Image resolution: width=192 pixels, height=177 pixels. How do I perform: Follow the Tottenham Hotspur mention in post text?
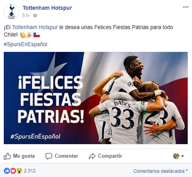[35, 27]
